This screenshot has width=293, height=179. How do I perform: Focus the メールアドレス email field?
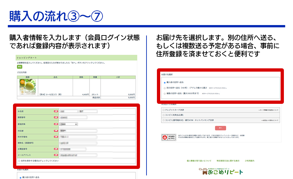(x=78, y=155)
